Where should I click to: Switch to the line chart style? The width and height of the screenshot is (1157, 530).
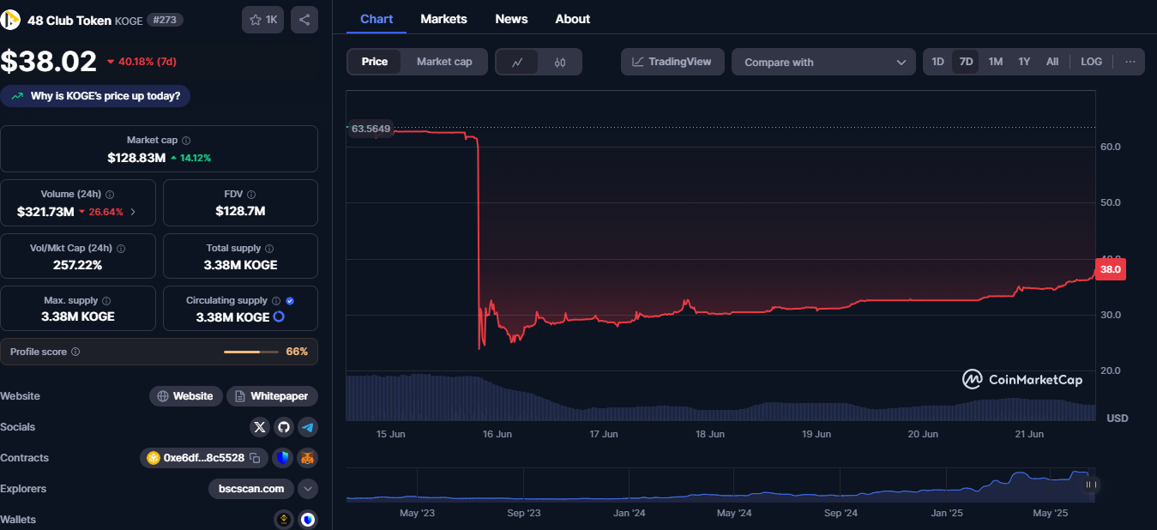coord(517,62)
